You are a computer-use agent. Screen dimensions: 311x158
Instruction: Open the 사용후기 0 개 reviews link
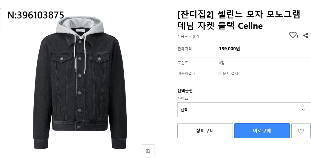[188, 36]
